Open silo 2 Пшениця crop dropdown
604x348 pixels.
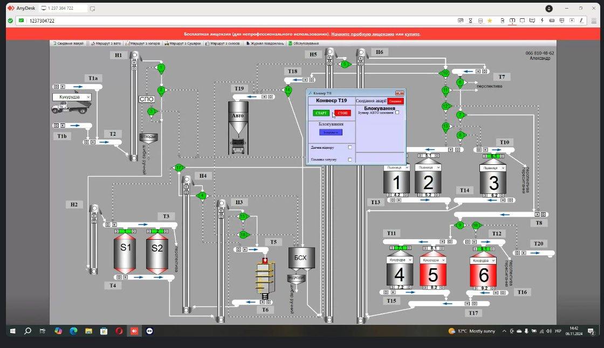[428, 168]
